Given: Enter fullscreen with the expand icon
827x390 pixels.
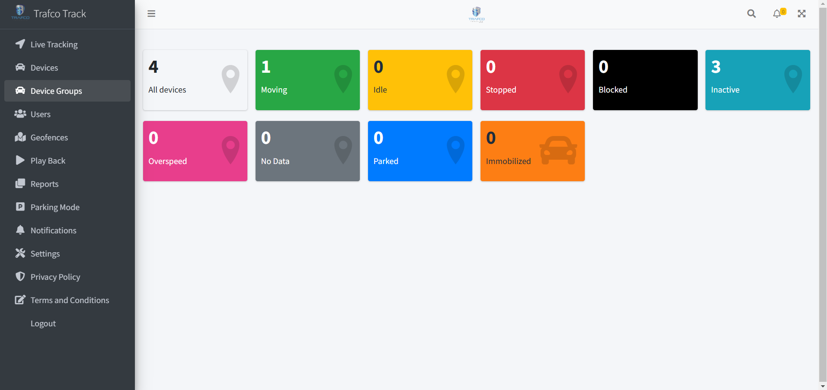Looking at the screenshot, I should coord(801,13).
